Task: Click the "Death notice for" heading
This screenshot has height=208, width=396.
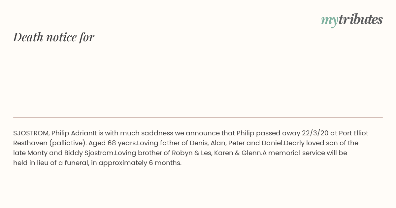Action: coord(54,37)
